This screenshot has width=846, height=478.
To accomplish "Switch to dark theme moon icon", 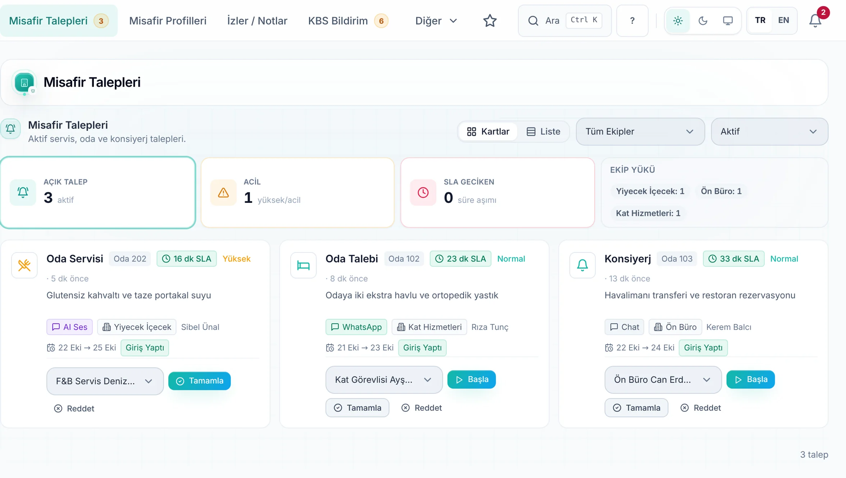I will tap(703, 21).
